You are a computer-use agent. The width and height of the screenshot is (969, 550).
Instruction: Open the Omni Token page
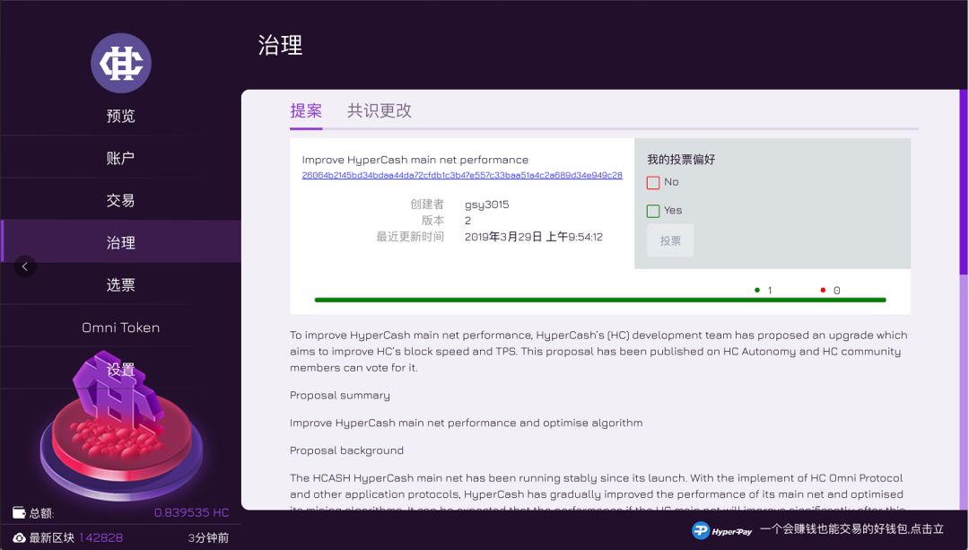pos(120,327)
